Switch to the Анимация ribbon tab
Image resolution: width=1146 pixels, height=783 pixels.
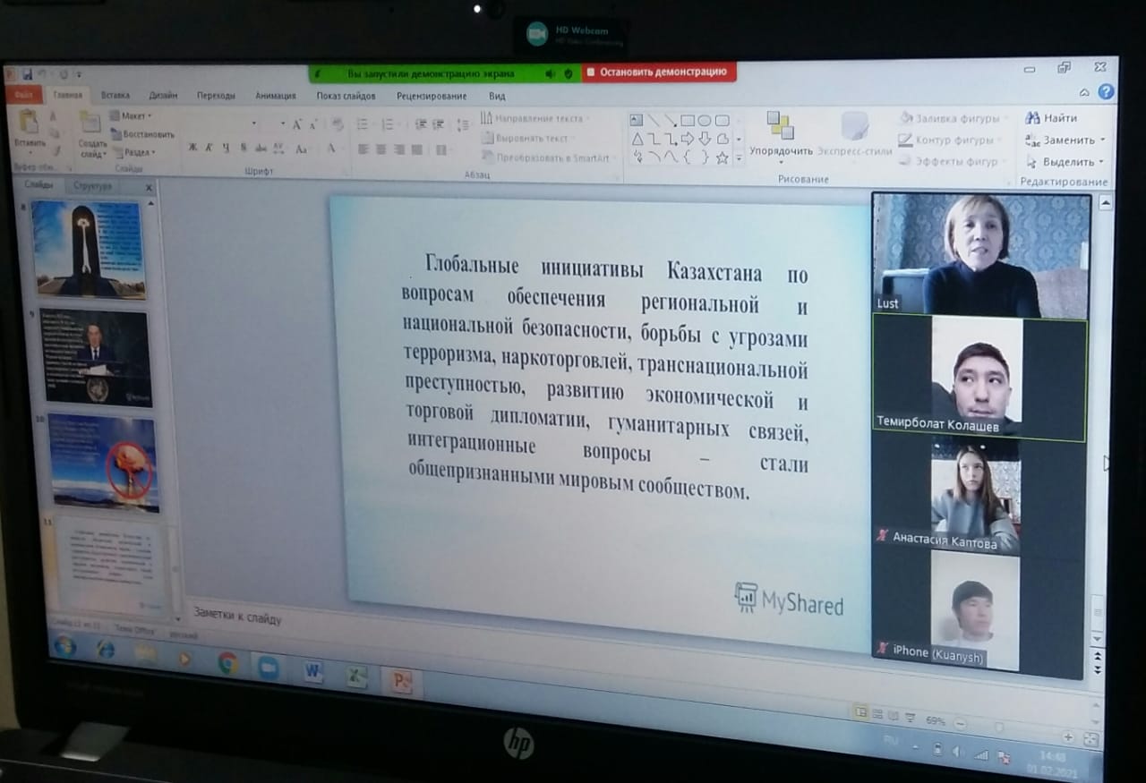click(275, 96)
